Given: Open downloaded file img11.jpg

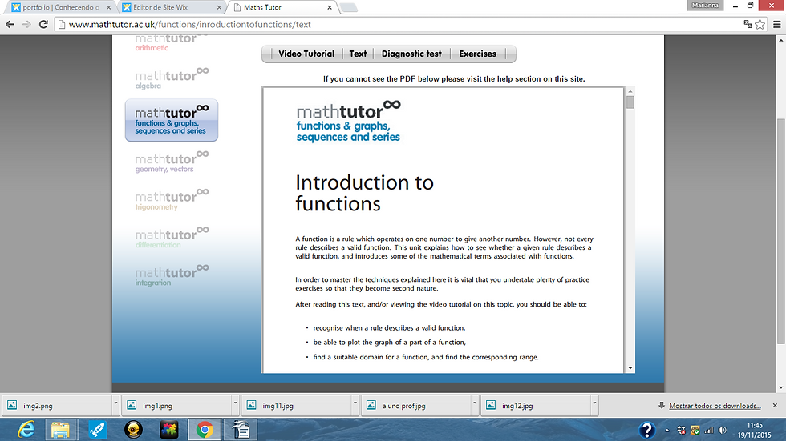Looking at the screenshot, I should (x=297, y=406).
